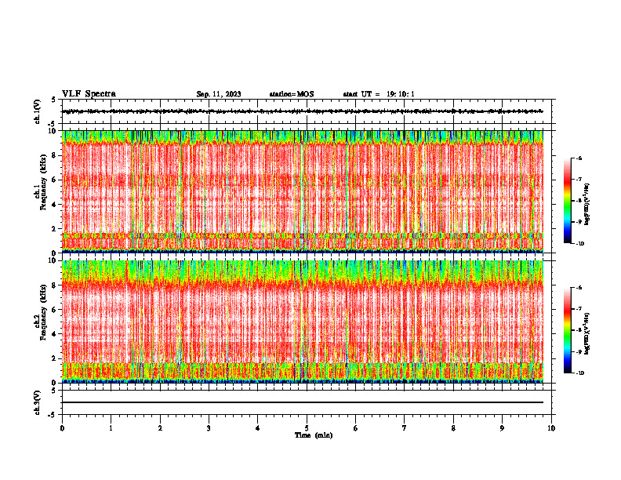Image resolution: width=621 pixels, height=480 pixels.
Task: Click time axis tick label "0"
Action: pyautogui.click(x=62, y=428)
